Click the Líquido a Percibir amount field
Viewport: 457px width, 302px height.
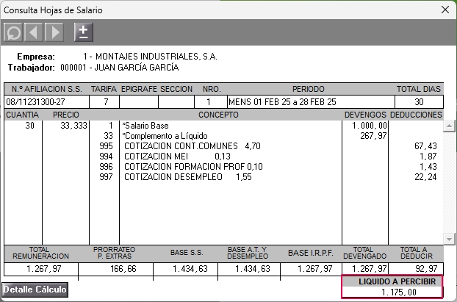(x=392, y=292)
